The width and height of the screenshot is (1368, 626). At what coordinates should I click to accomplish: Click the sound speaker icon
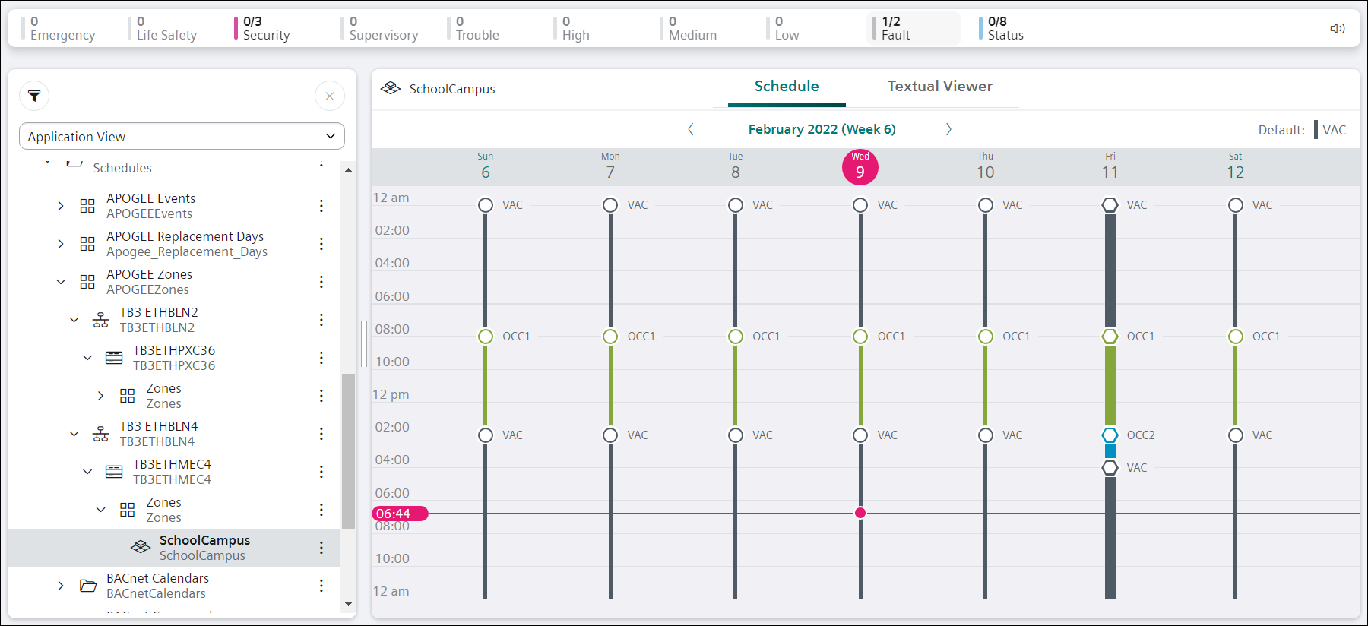click(x=1337, y=29)
